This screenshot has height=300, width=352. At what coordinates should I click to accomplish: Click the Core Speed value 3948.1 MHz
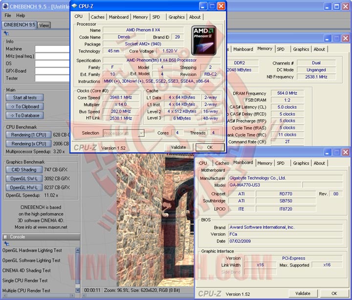click(x=121, y=98)
